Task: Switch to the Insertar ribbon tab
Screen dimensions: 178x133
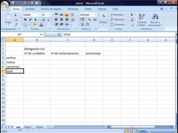Action: 30,9
